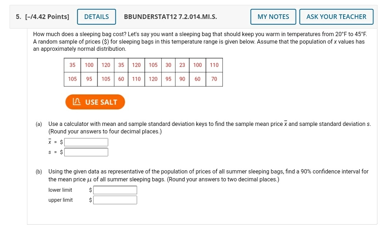The height and width of the screenshot is (230, 382).
Task: Click the question ID BBUNDERSTAT12 7.2.014.MI.S
Action: [x=171, y=16]
